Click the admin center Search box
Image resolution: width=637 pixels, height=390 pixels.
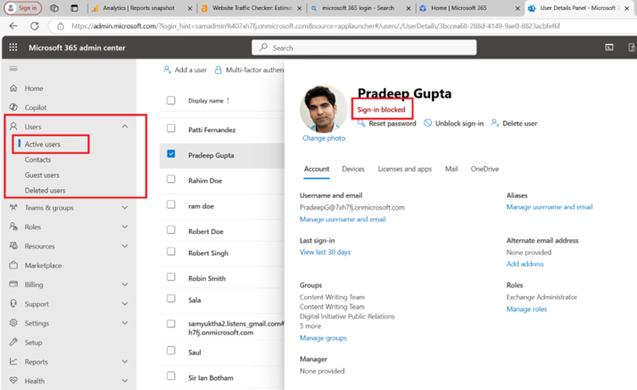pyautogui.click(x=364, y=47)
